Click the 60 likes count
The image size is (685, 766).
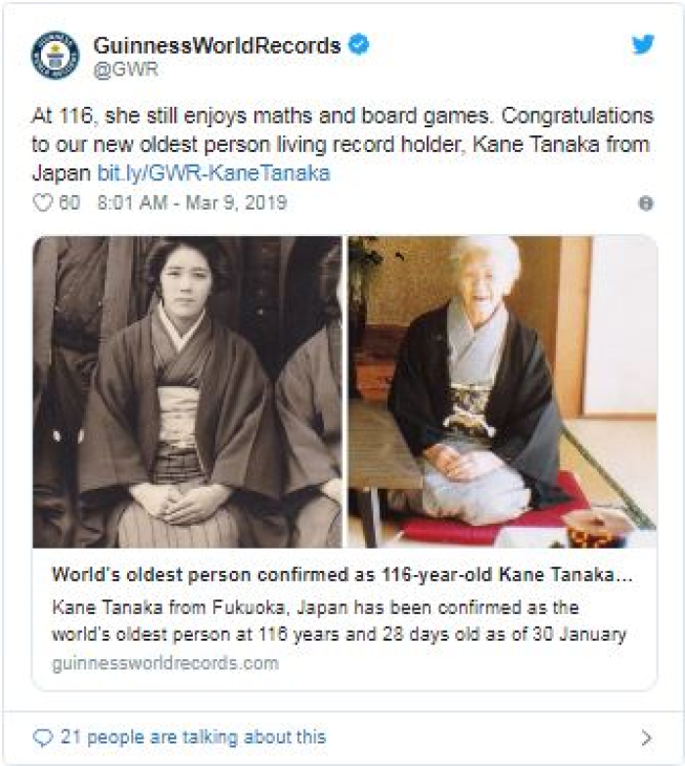tap(69, 203)
